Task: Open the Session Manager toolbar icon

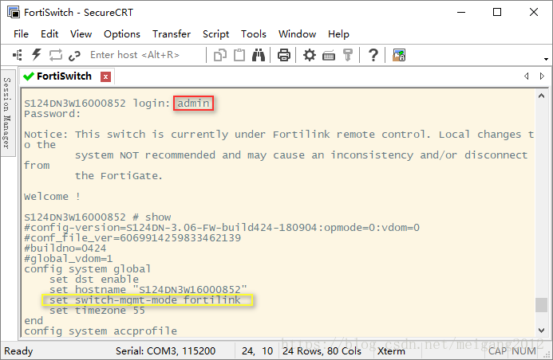Action: coord(18,55)
